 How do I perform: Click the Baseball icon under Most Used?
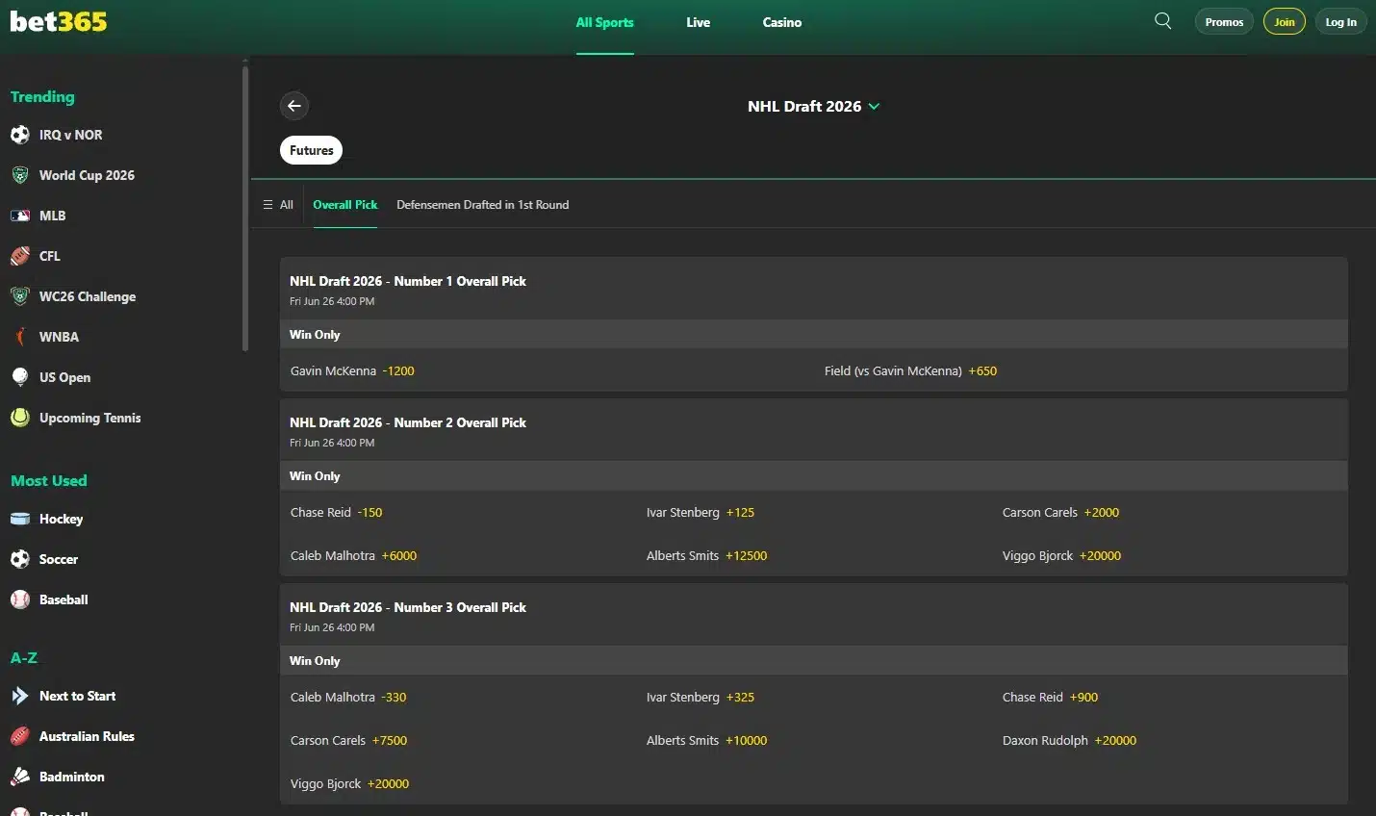tap(20, 599)
